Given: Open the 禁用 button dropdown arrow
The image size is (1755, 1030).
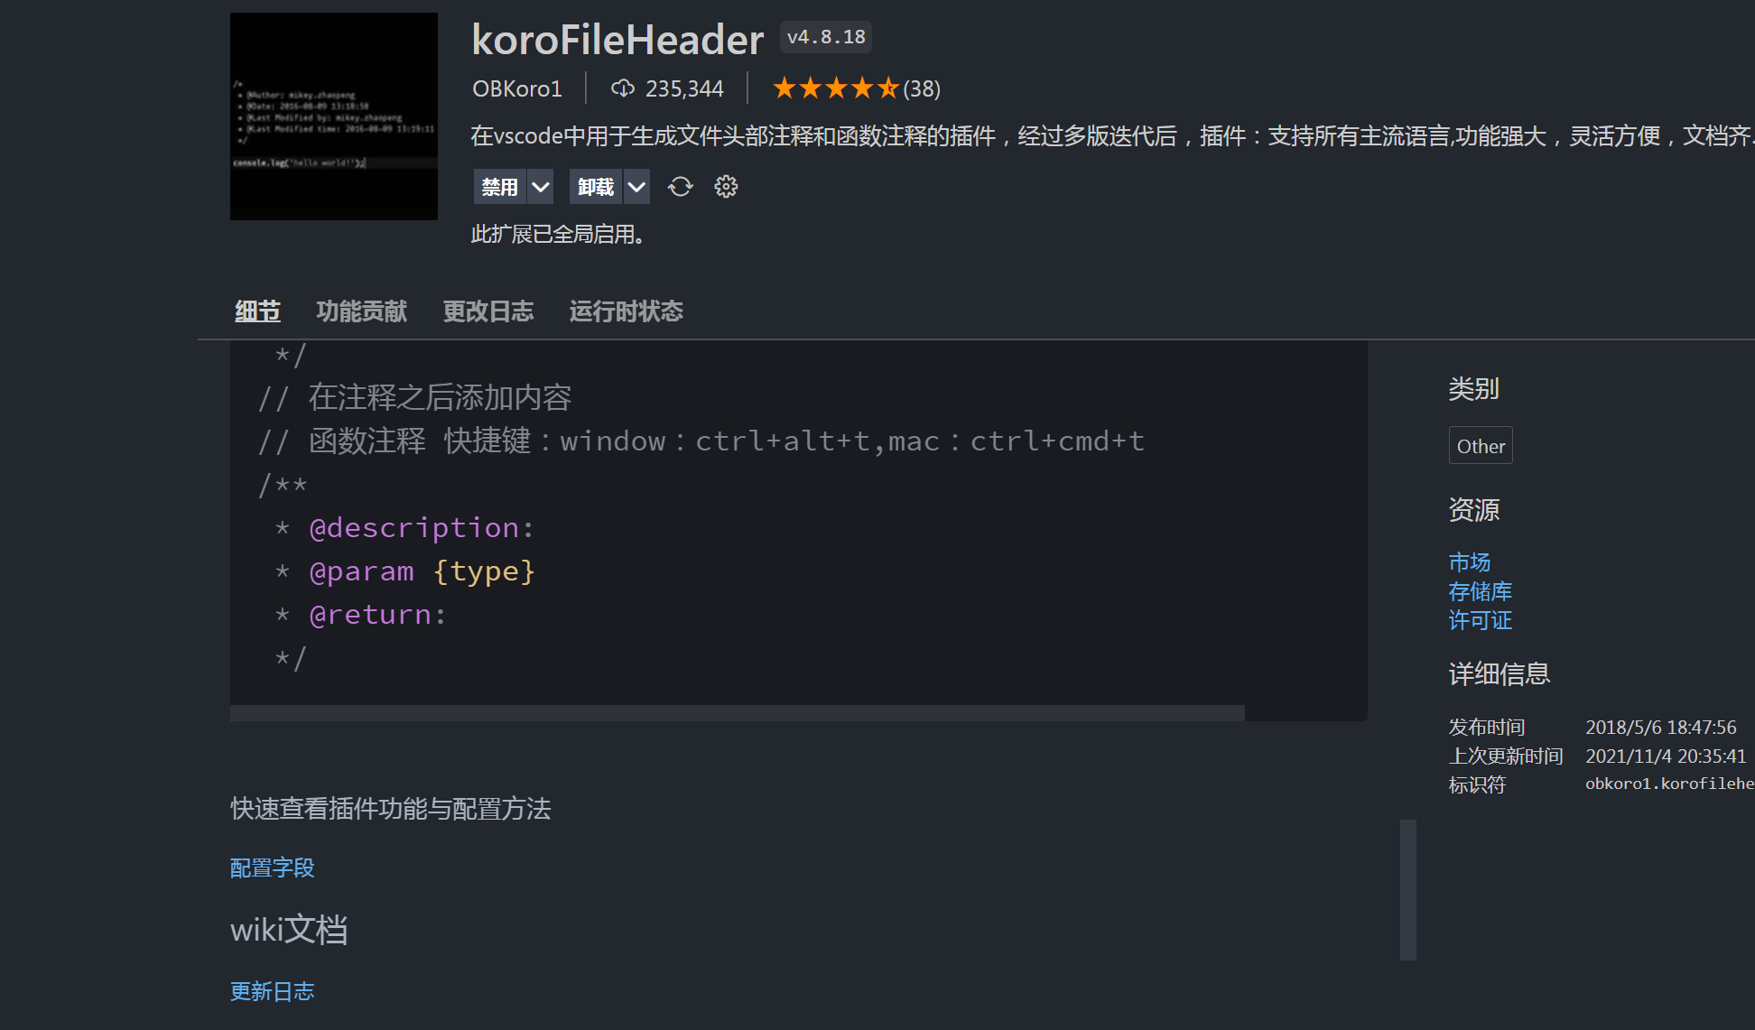Looking at the screenshot, I should tap(539, 186).
